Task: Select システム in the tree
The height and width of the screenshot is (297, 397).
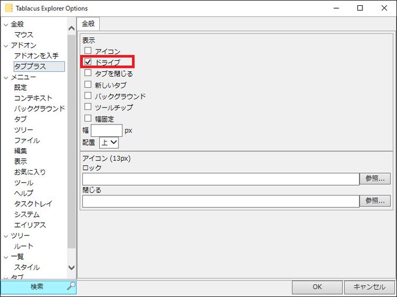Action: click(27, 215)
